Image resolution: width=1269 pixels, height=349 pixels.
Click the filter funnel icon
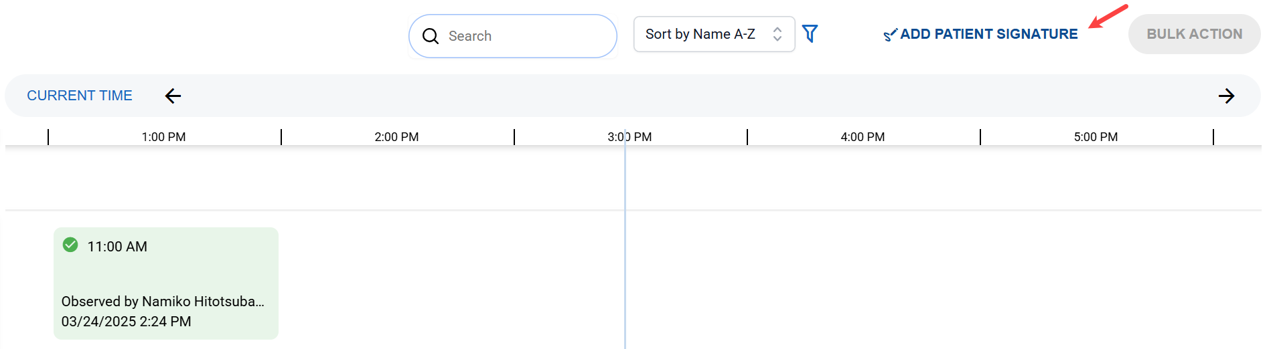810,33
